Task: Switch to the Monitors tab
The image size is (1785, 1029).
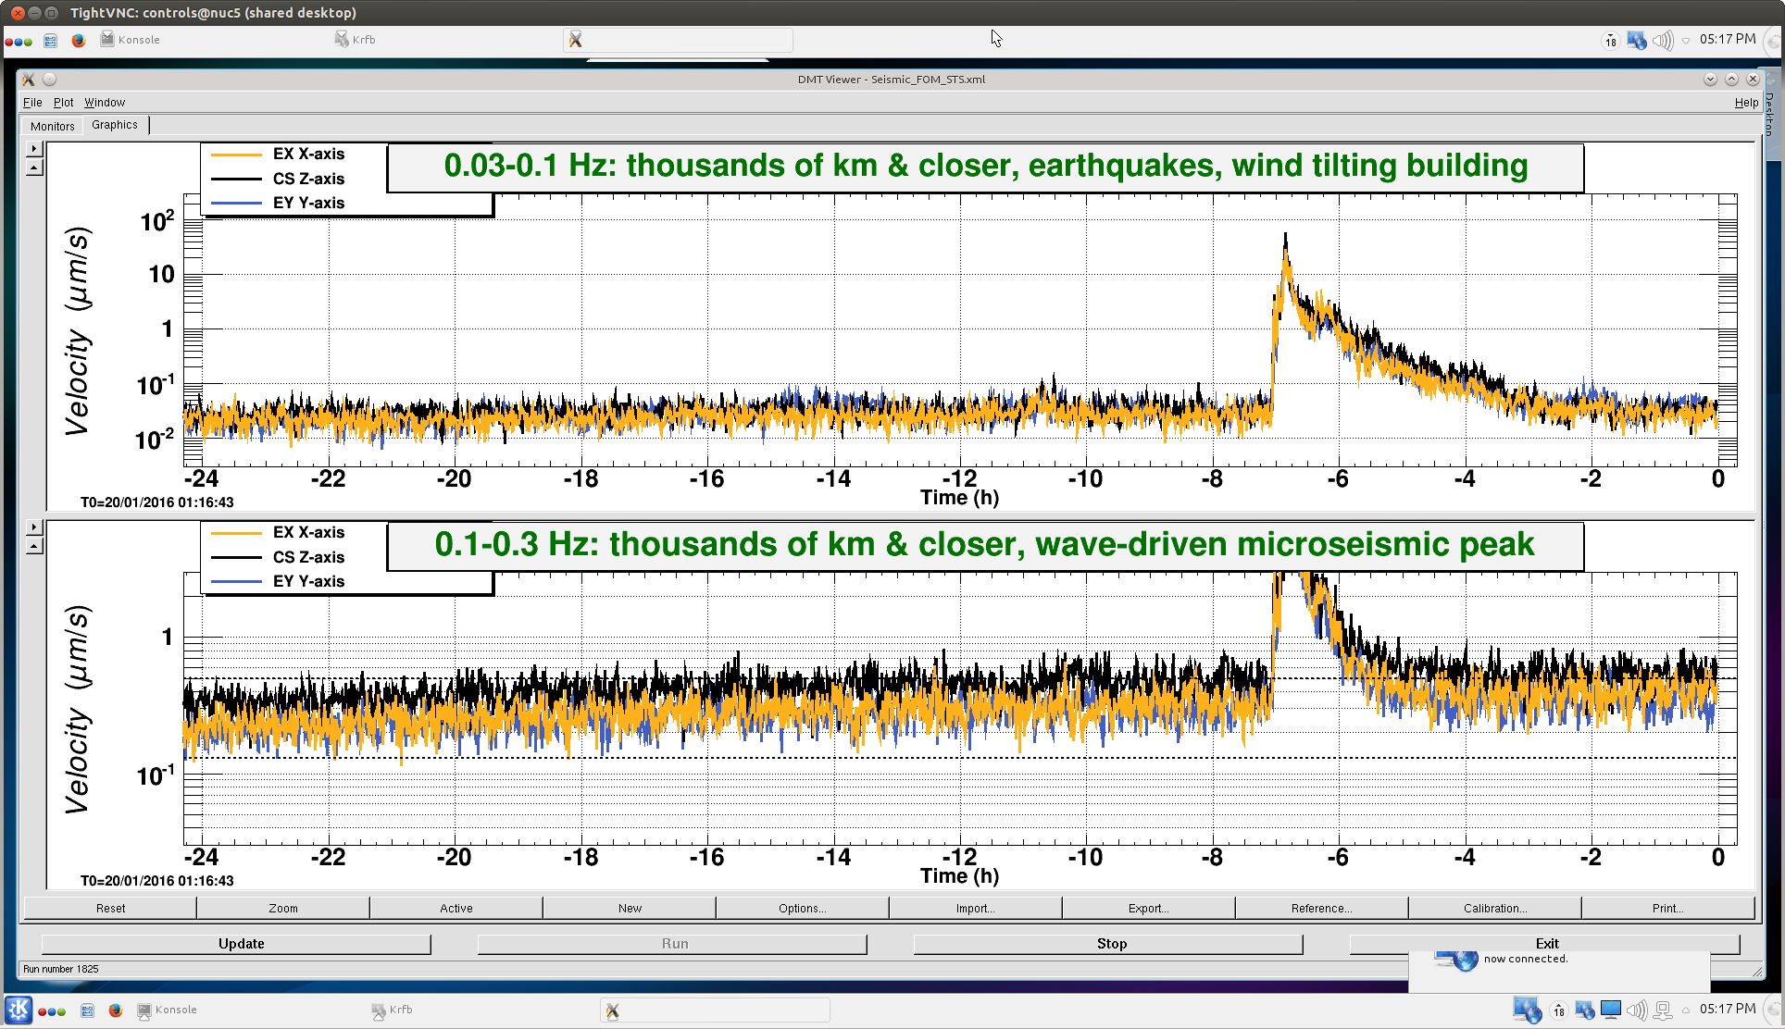Action: pyautogui.click(x=52, y=126)
